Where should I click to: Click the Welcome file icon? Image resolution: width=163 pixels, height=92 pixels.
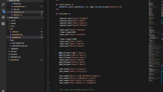click(12, 4)
